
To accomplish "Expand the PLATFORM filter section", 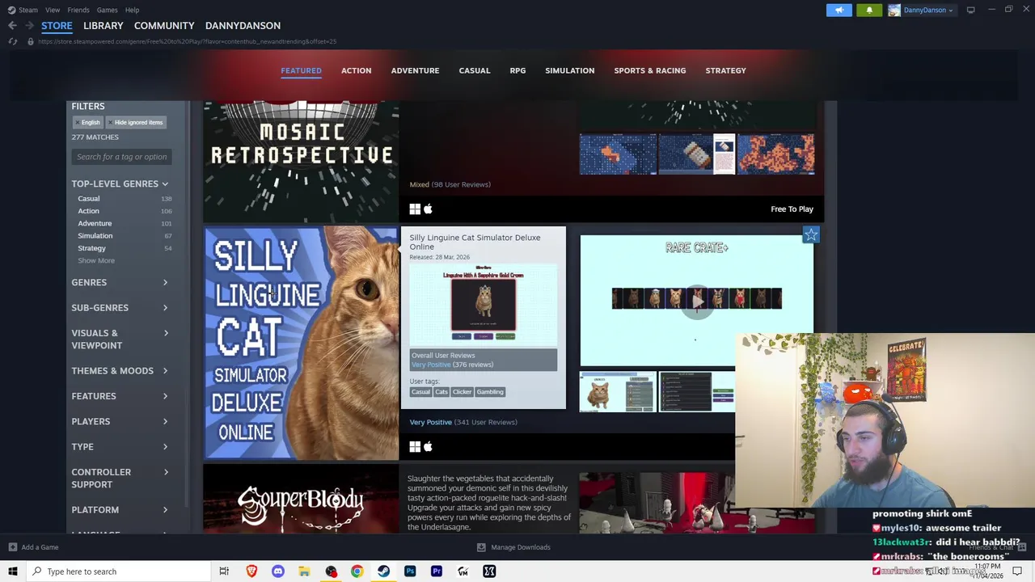I will 120,509.
